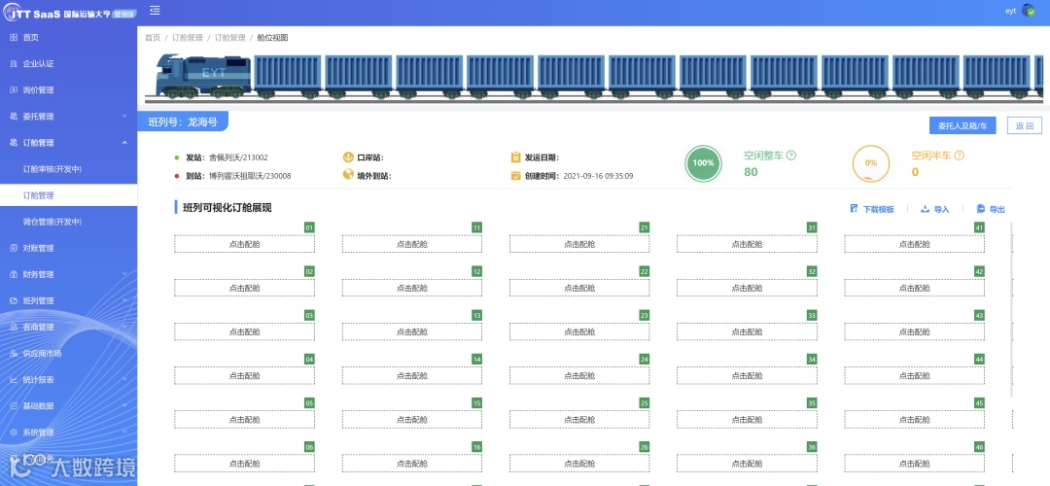Click the help icon beside 空闲整车
This screenshot has width=1050, height=486.
point(790,156)
